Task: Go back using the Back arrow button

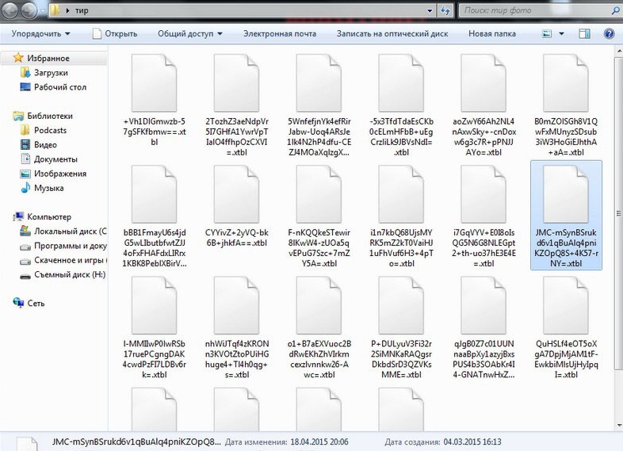Action: 10,10
